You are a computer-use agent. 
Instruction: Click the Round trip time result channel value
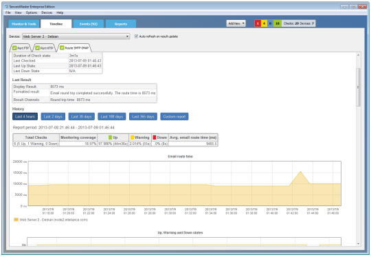coord(70,100)
